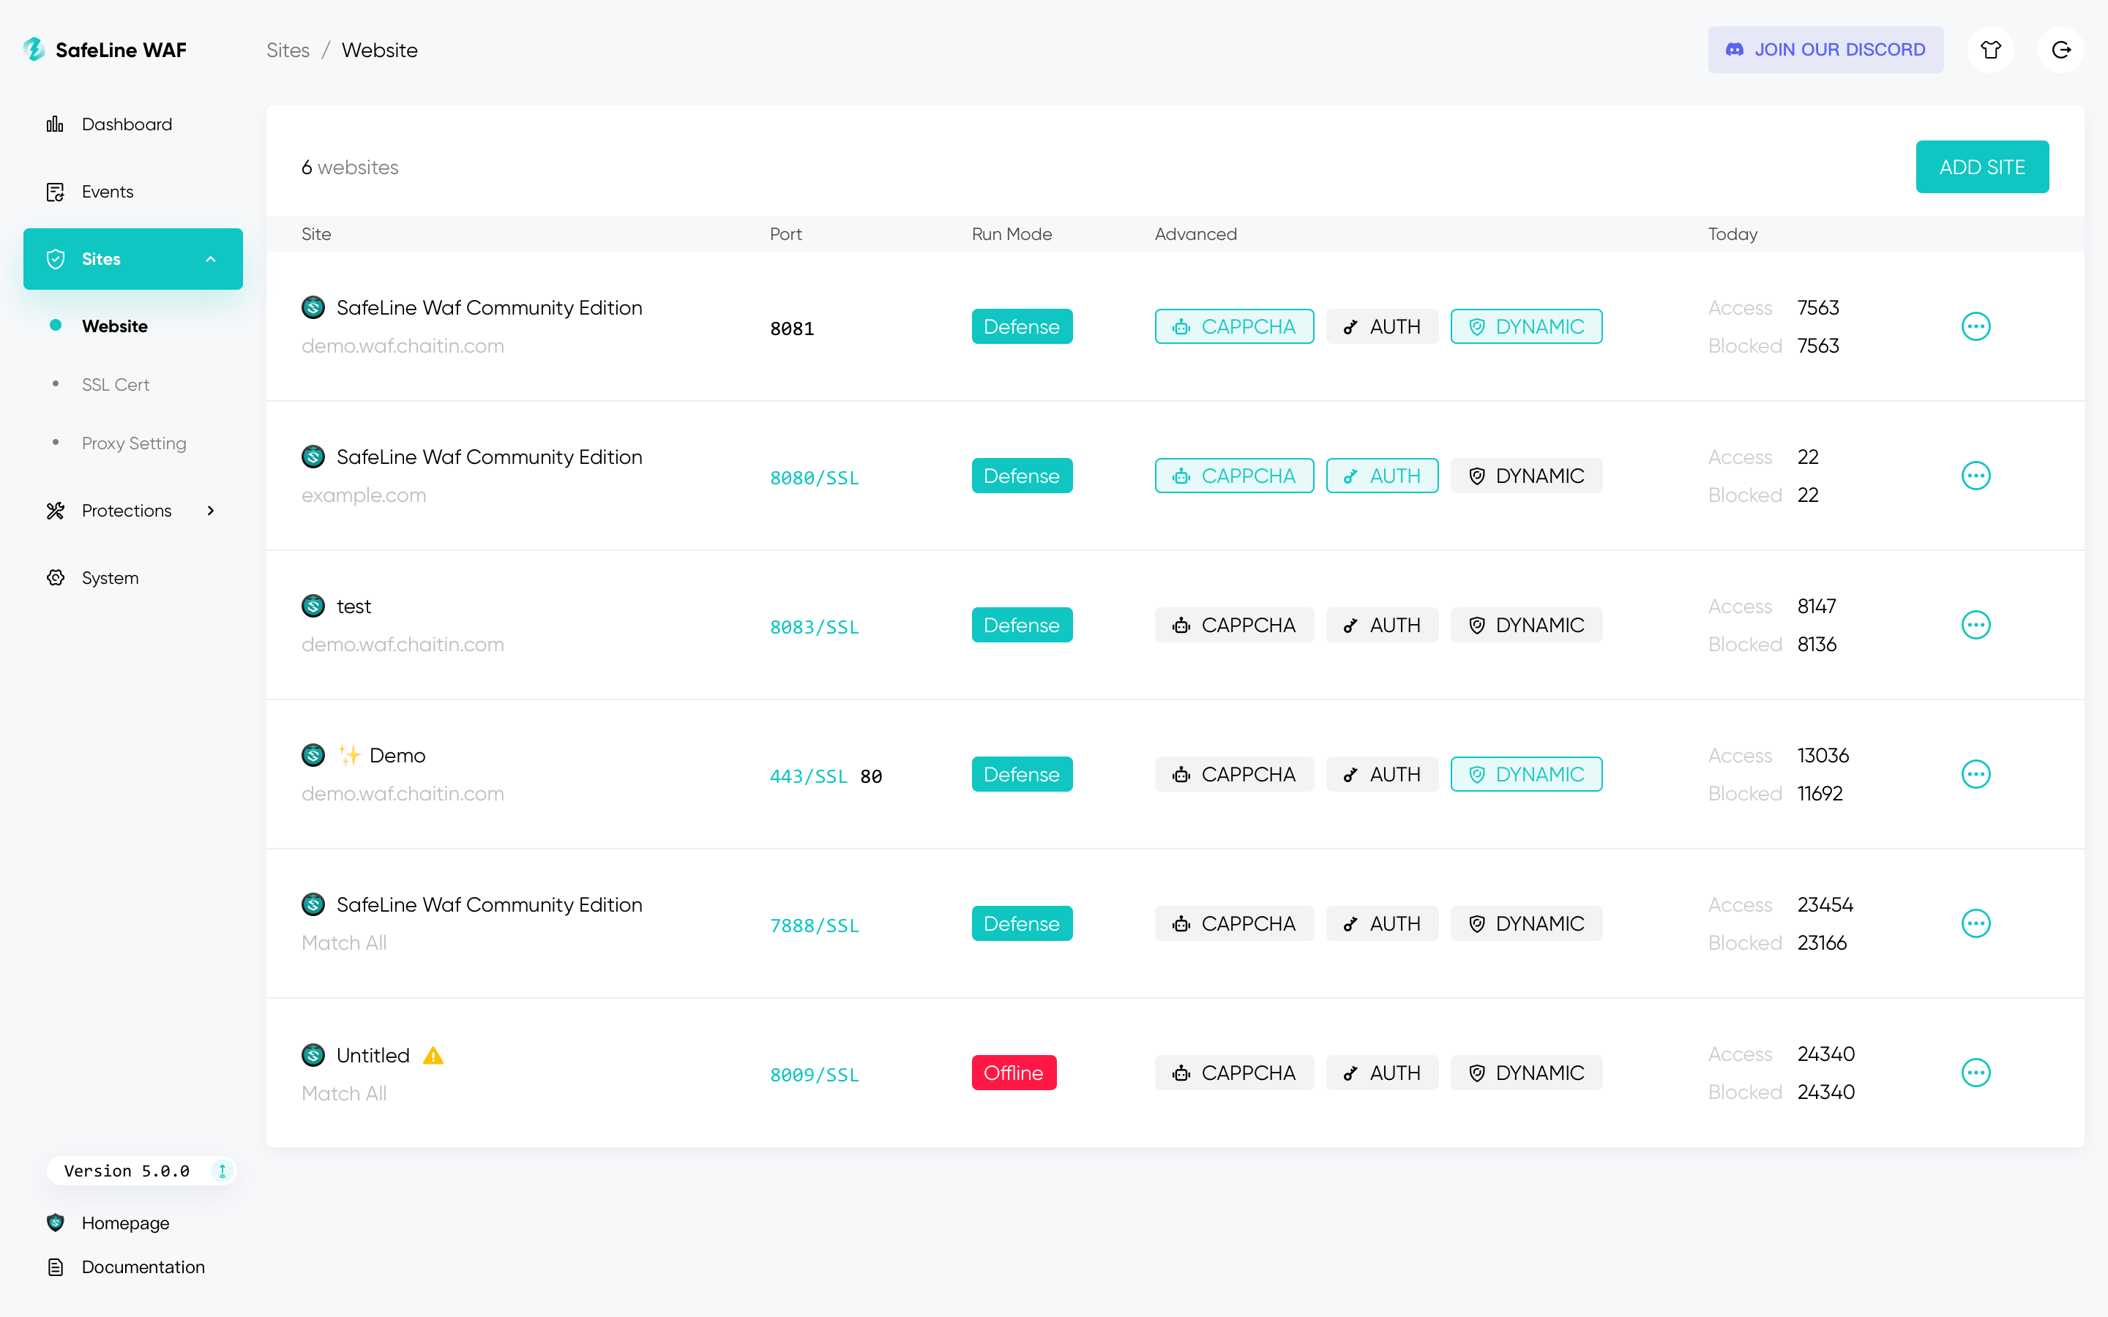The width and height of the screenshot is (2108, 1317).
Task: Select SSL Cert under Sites menu
Action: click(x=117, y=384)
